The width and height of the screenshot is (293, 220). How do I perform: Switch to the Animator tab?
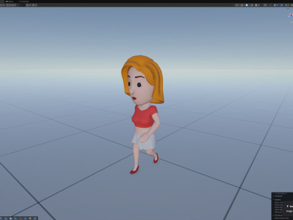[24, 1]
